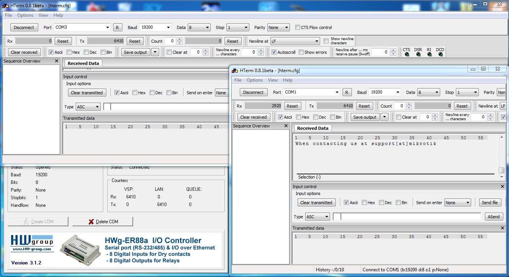Viewport: 509px width, 277px height.
Task: Click the CTS status LED indicator
Action: (x=407, y=55)
